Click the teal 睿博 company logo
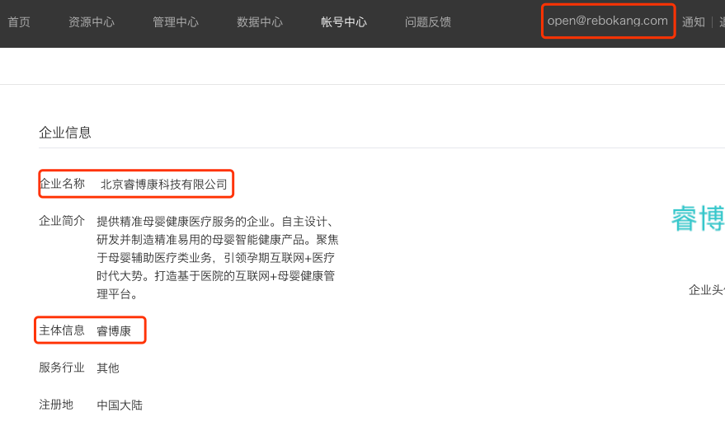The width and height of the screenshot is (725, 431). point(698,218)
